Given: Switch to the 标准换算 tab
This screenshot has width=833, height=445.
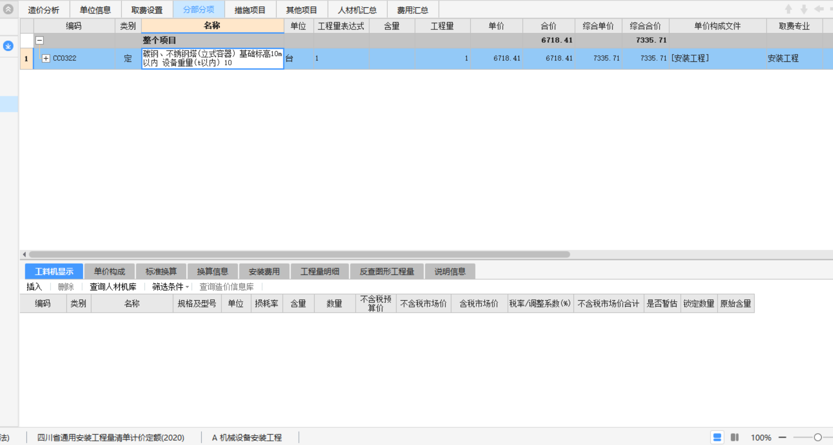Looking at the screenshot, I should (161, 271).
